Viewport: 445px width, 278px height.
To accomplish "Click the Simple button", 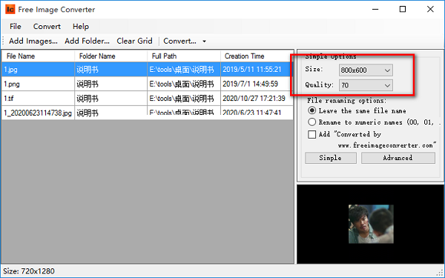I will point(331,158).
